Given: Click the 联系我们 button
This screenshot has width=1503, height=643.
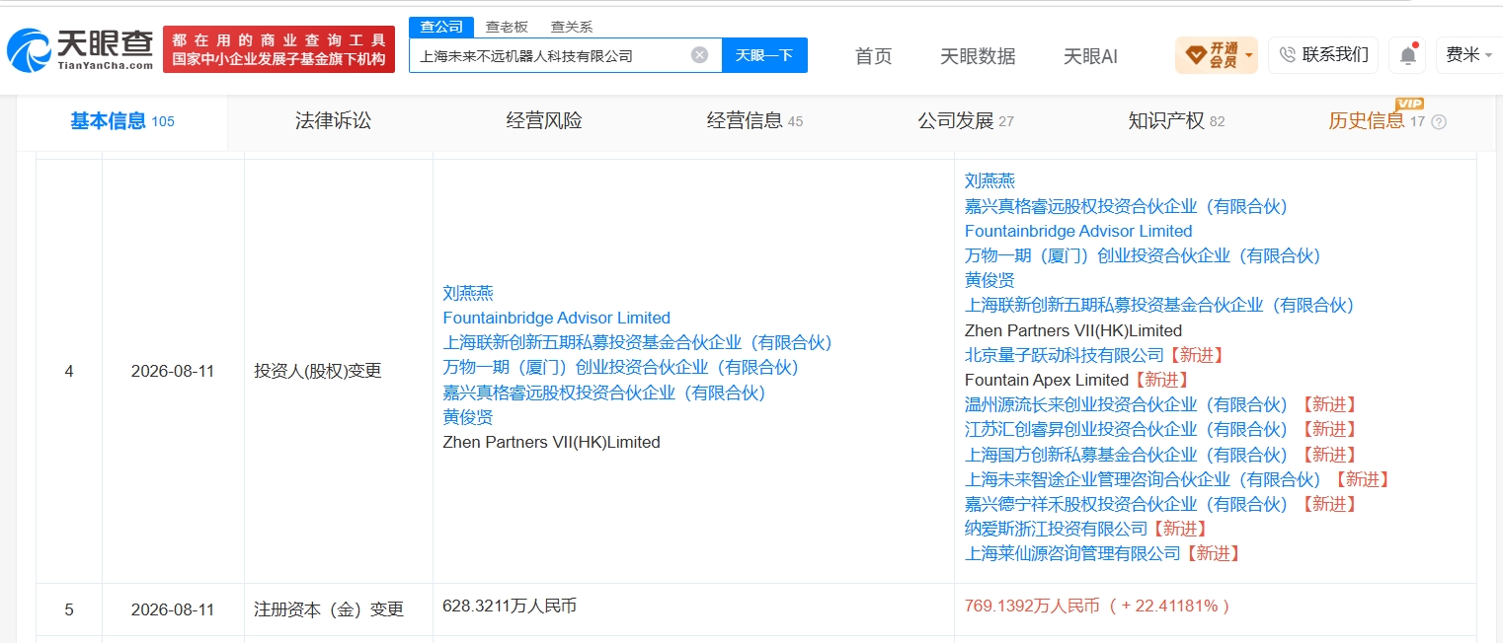Looking at the screenshot, I should coord(1323,55).
